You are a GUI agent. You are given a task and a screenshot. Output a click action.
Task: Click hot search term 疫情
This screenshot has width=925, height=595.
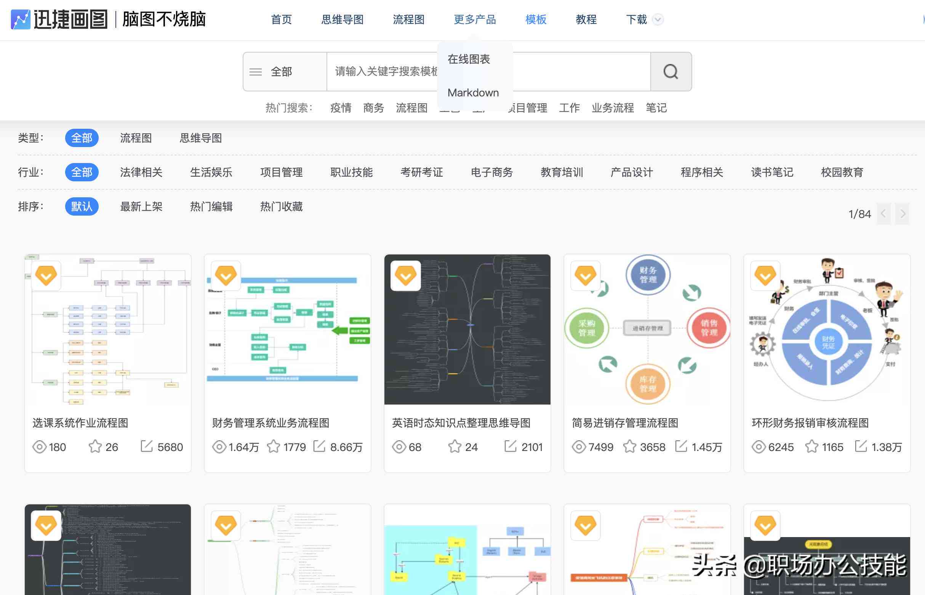pos(341,108)
